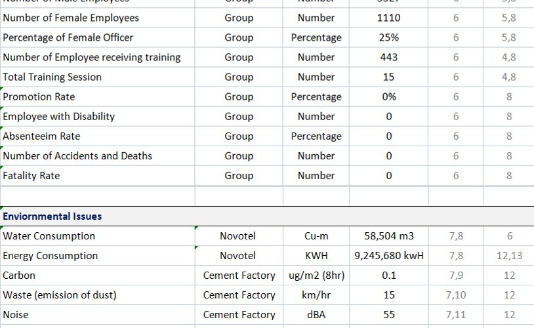Screen dimensions: 534x328
Task: Select the 'Total Training Session' cell
Action: (97, 77)
